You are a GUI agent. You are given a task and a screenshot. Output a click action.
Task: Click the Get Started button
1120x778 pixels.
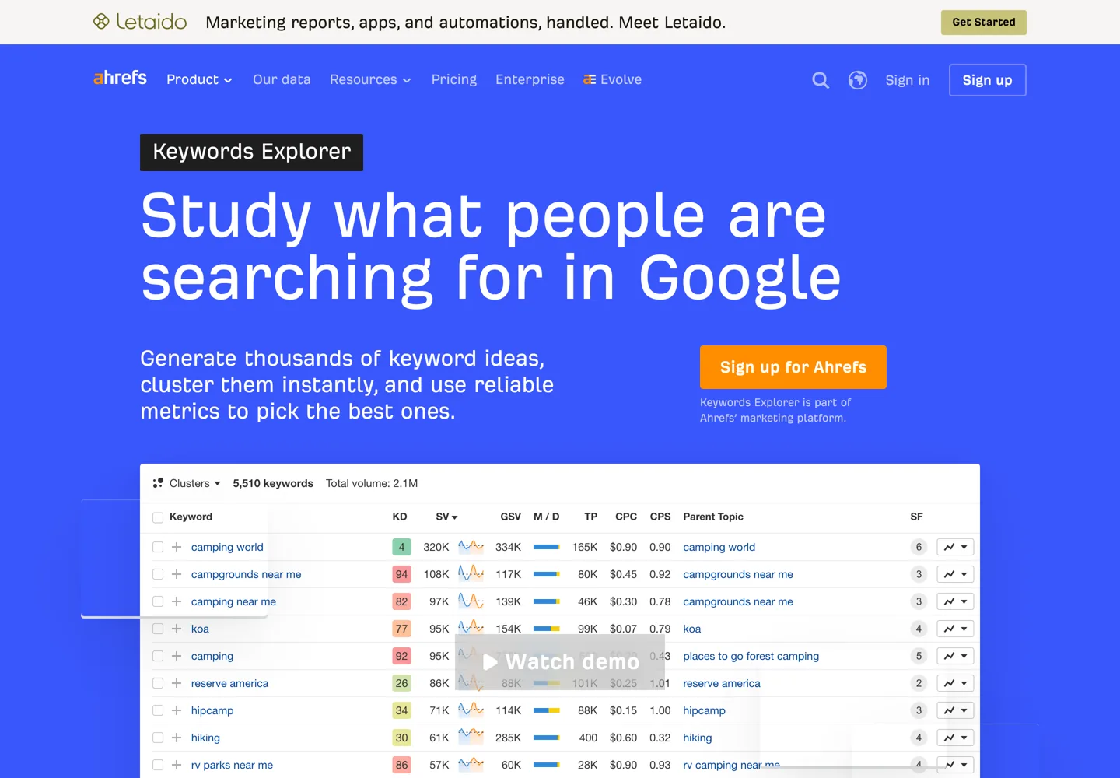coord(984,23)
